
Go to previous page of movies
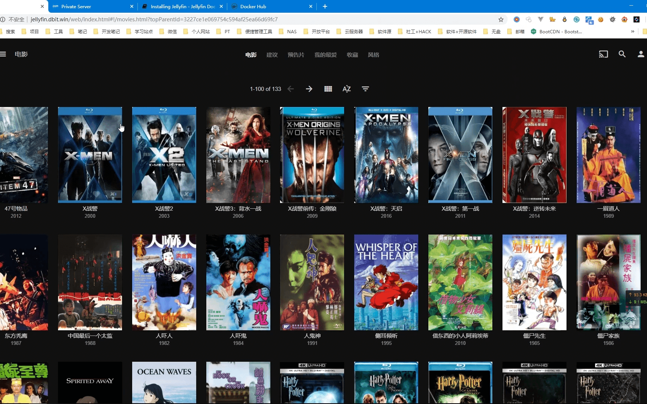pyautogui.click(x=291, y=89)
